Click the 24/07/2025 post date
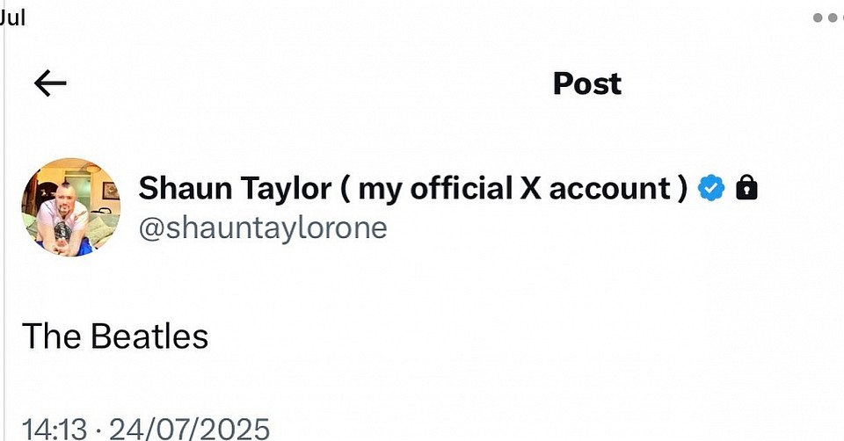The width and height of the screenshot is (844, 441). coord(190,430)
